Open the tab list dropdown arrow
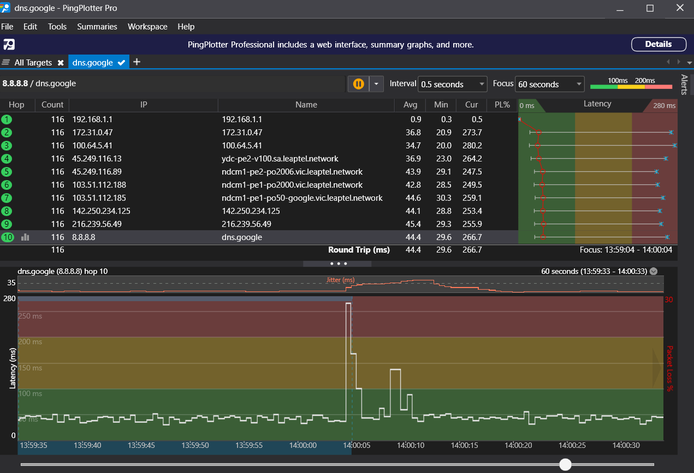This screenshot has width=694, height=473. coord(689,62)
